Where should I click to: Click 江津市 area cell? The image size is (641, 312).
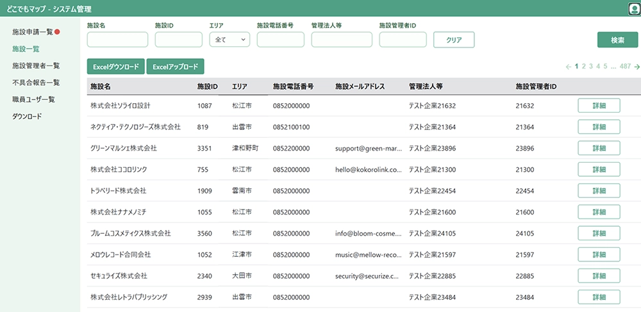point(242,255)
